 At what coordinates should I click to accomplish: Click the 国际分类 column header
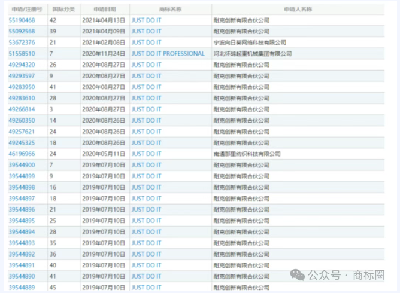click(62, 10)
